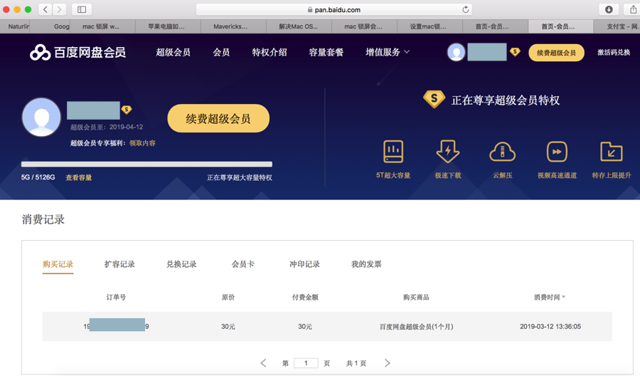640x376 pixels.
Task: Click the 5G / 5126G usage text
Action: click(x=38, y=177)
